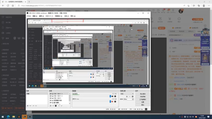Remove the scene transition with the minus icon
Image resolution: width=212 pixels, height=119 pixels.
coord(130,97)
